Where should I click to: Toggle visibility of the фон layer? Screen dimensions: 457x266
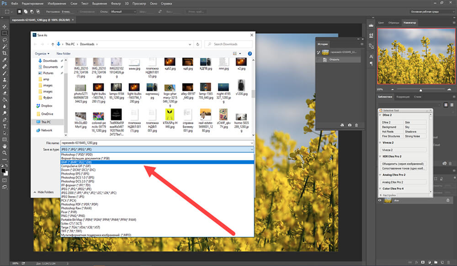pyautogui.click(x=380, y=200)
